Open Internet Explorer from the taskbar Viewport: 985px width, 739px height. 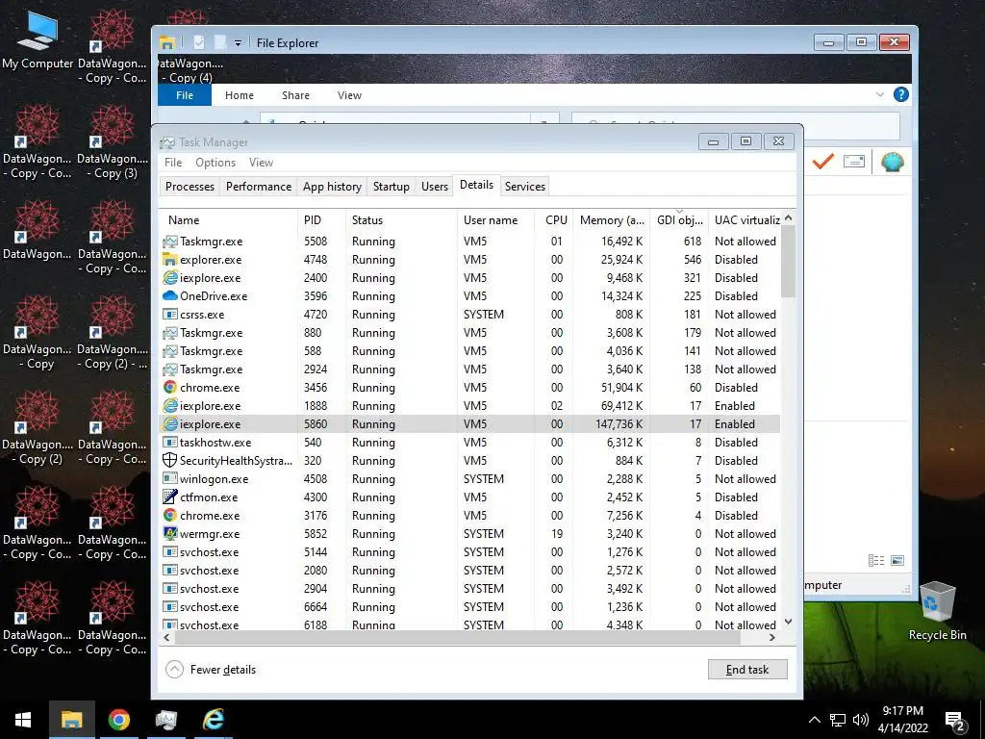point(213,720)
